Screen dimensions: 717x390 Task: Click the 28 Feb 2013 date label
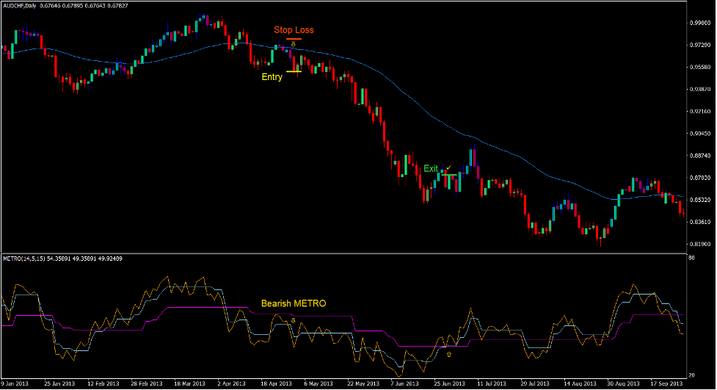[x=147, y=383]
